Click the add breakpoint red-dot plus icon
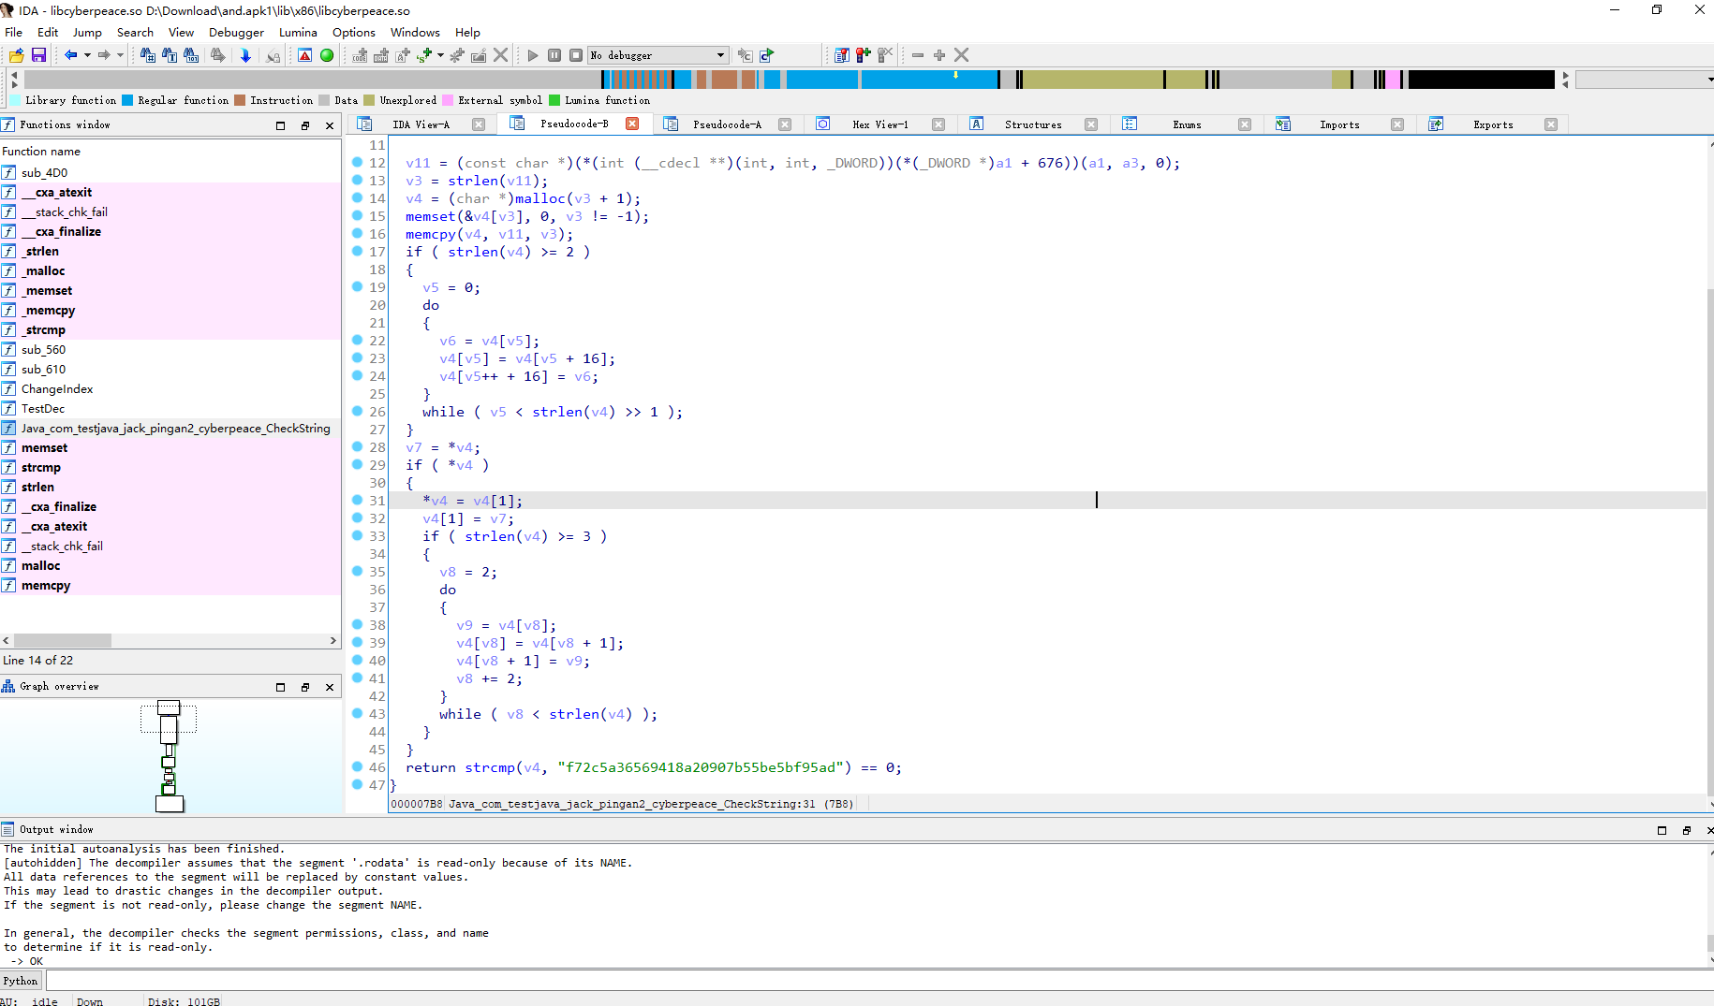1714x1006 pixels. [863, 55]
